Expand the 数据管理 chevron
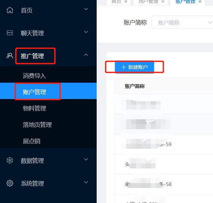The height and width of the screenshot is (203, 213). [86, 160]
